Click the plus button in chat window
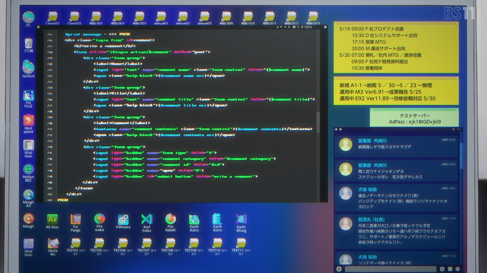This screenshot has width=487, height=273. pos(339,269)
